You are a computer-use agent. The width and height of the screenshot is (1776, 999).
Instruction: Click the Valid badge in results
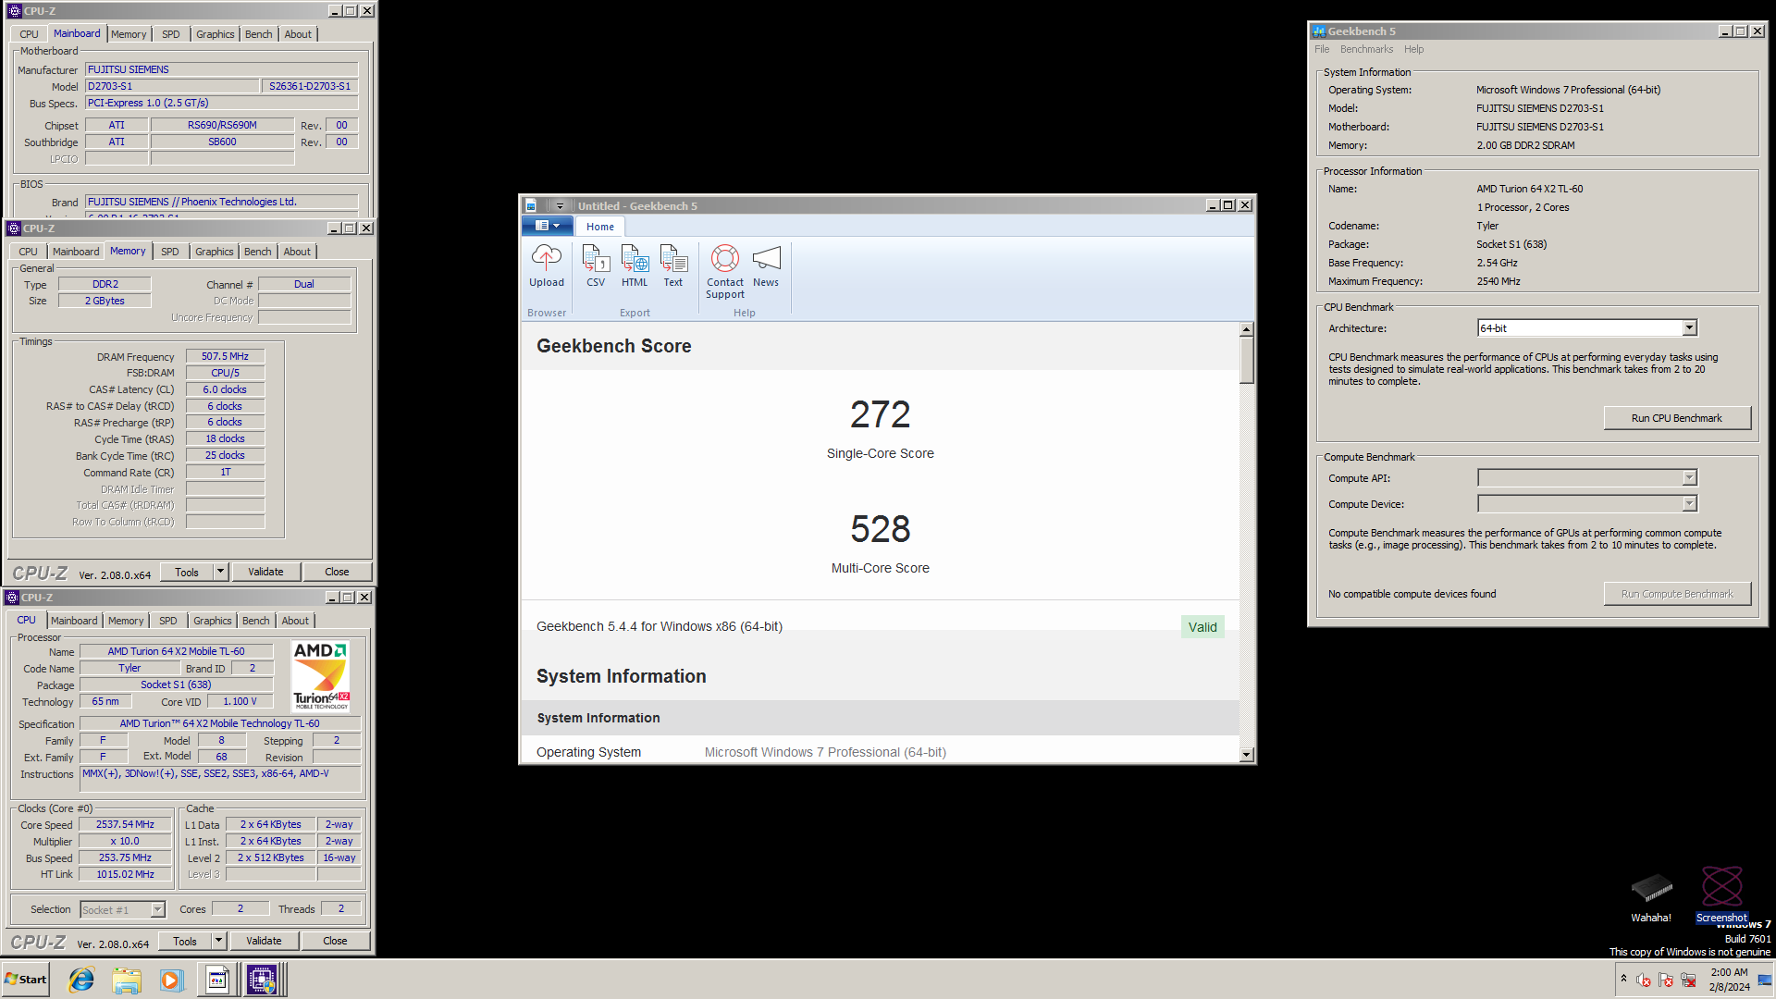[x=1202, y=627]
